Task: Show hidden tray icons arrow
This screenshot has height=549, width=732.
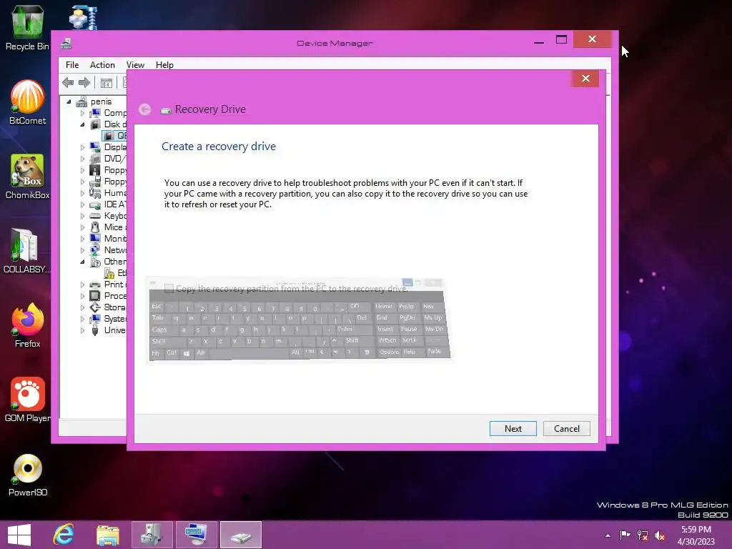Action: click(608, 535)
